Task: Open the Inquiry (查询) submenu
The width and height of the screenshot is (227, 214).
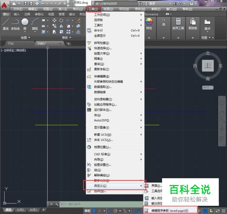Action: point(115,64)
